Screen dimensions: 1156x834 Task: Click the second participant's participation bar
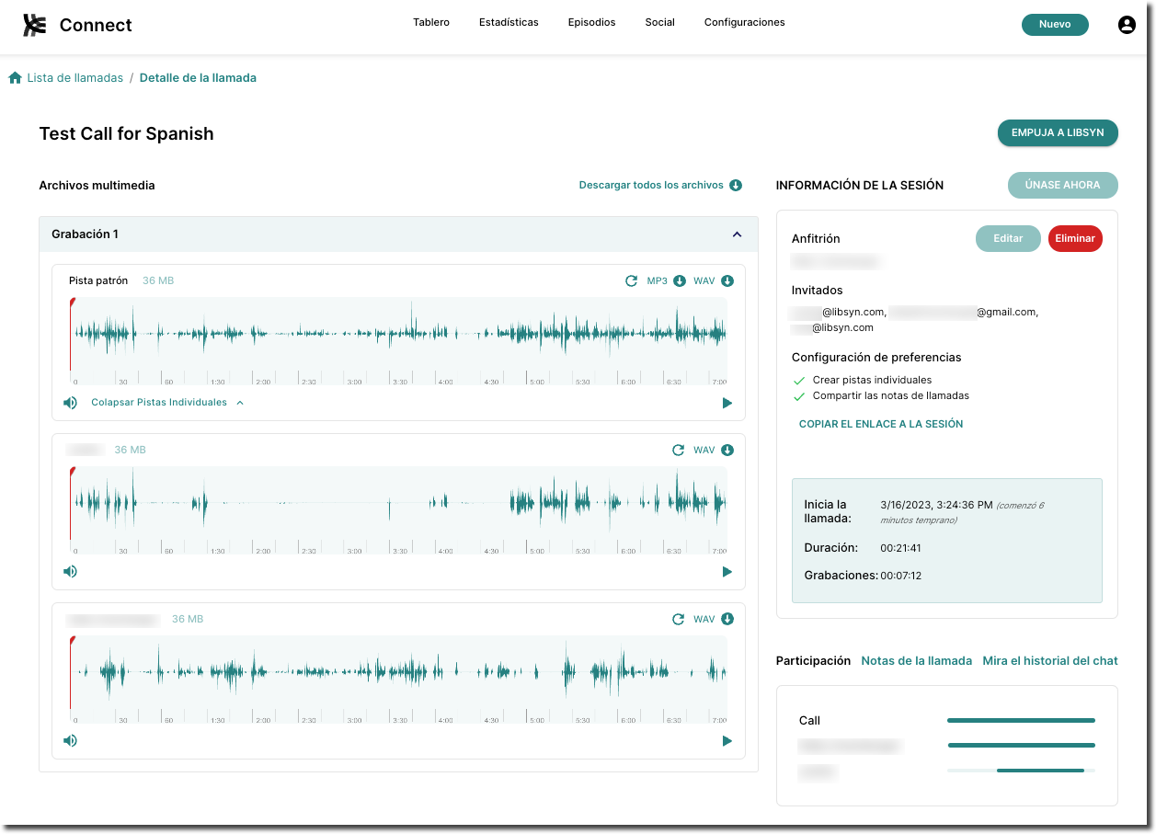coord(1021,745)
